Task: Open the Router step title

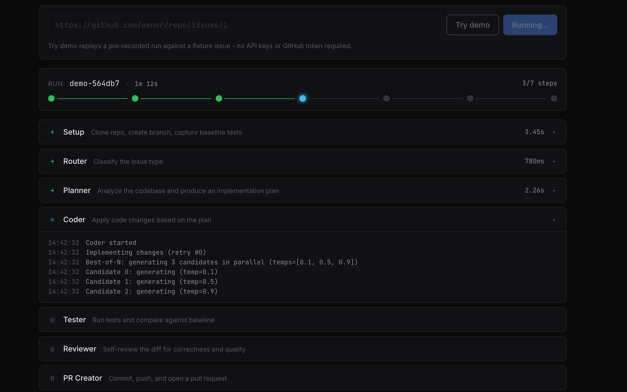Action: point(75,161)
